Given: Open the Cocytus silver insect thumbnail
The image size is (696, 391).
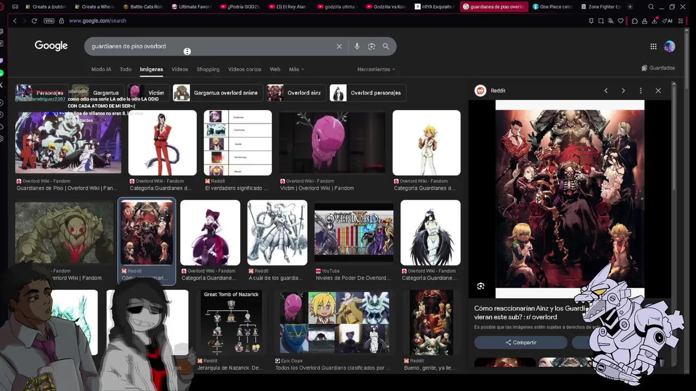Looking at the screenshot, I should pos(277,232).
